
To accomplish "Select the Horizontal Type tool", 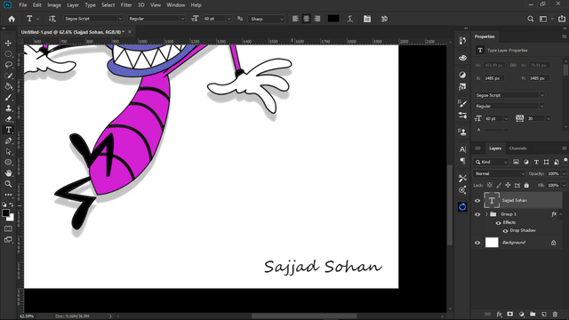I will (x=8, y=130).
